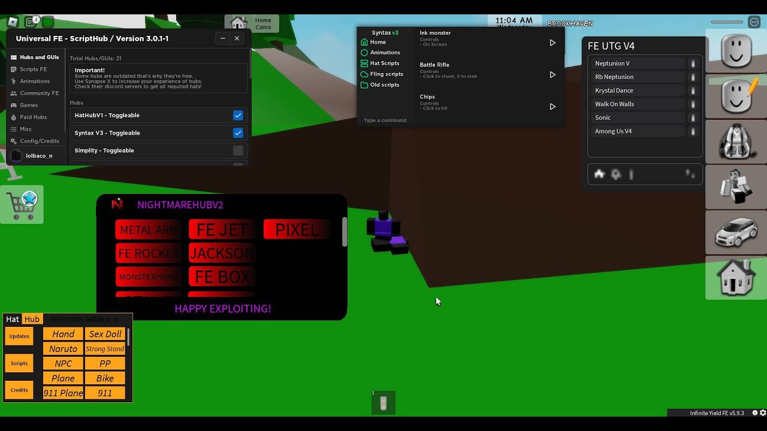Open Config/Credits section
The width and height of the screenshot is (767, 431).
coord(35,141)
